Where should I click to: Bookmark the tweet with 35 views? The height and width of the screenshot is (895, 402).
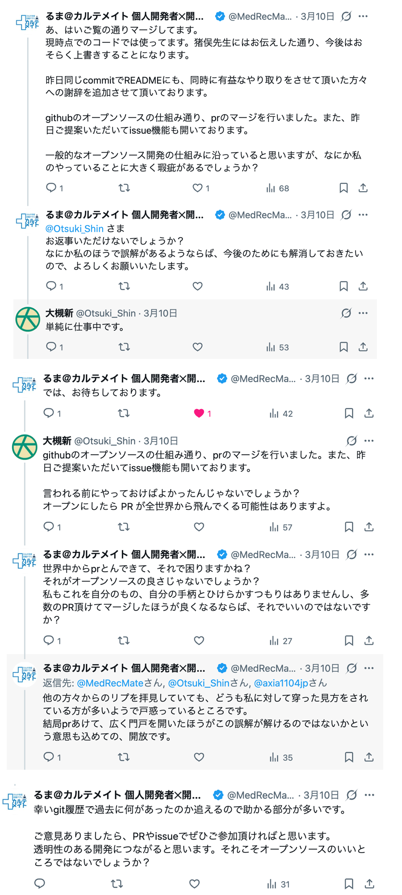pos(349,757)
